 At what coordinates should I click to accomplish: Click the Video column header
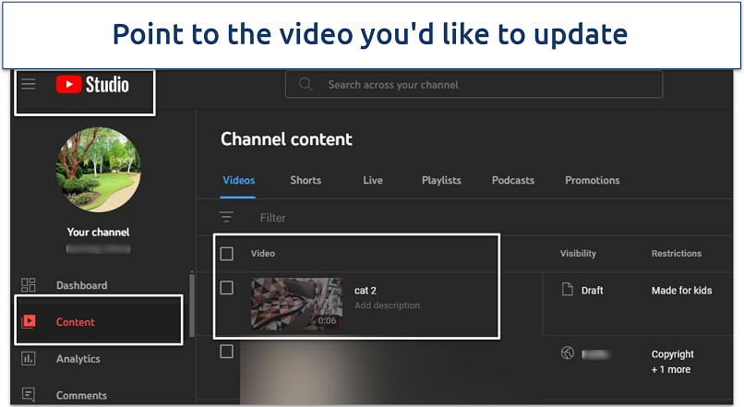click(263, 253)
